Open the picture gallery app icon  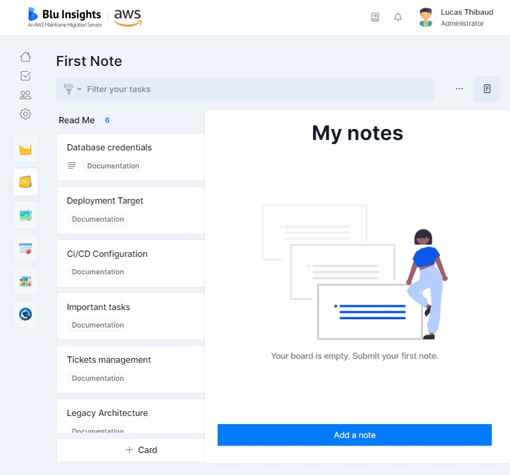pos(25,215)
